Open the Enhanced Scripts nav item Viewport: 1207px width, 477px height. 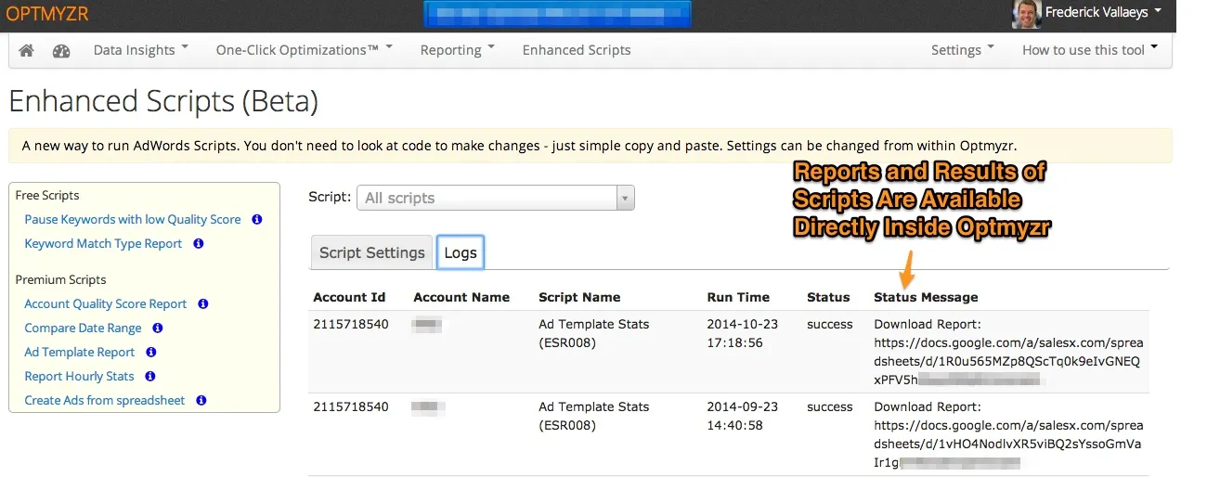(576, 50)
